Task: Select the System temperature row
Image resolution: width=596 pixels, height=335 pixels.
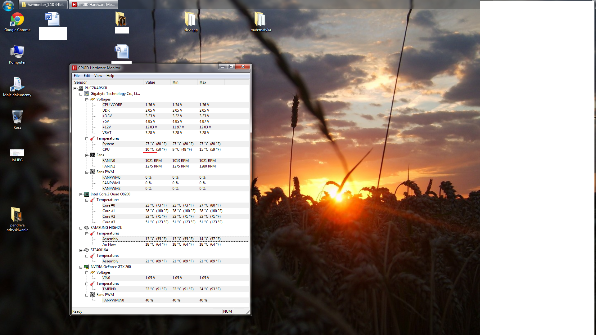Action: pyautogui.click(x=175, y=144)
